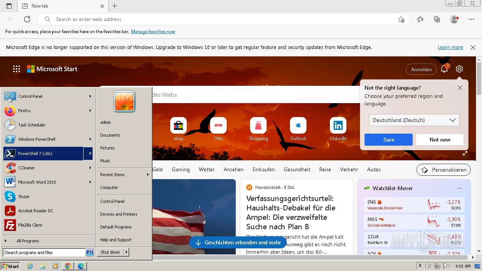Click Shut down button
The image size is (482, 271).
coord(110,252)
